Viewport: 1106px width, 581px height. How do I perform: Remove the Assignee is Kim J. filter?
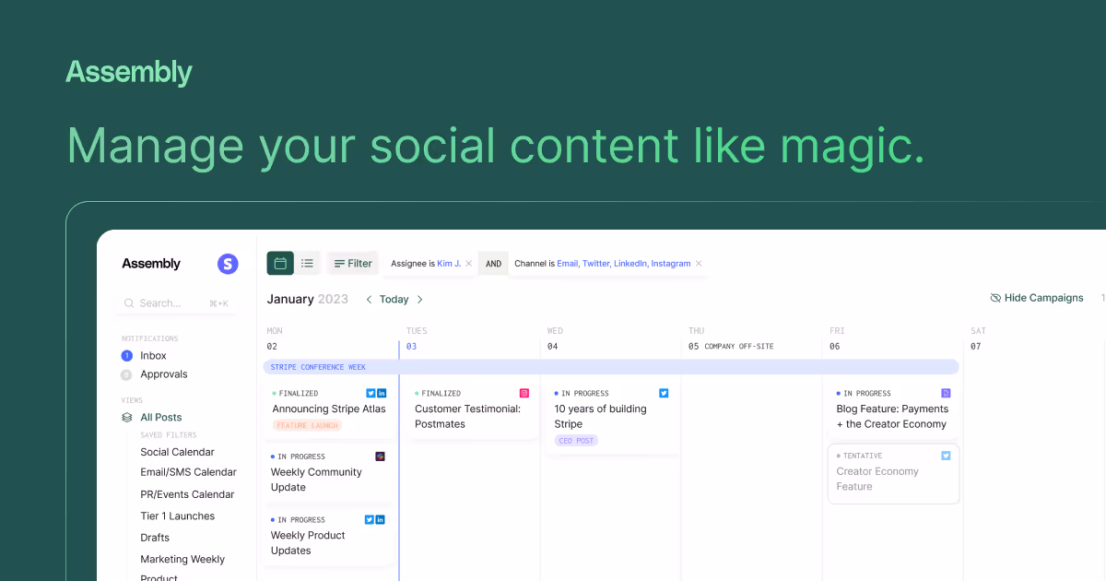pos(468,264)
